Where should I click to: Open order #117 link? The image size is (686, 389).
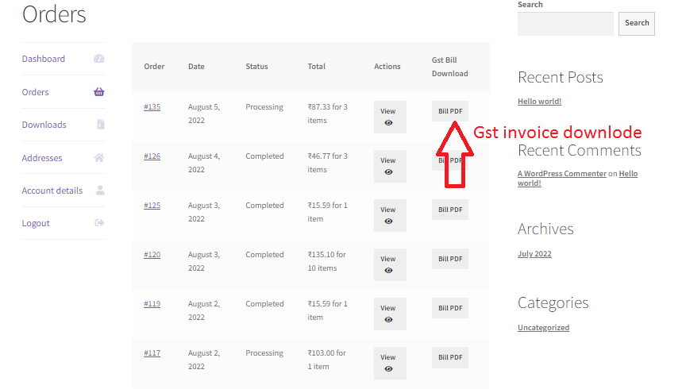point(152,353)
